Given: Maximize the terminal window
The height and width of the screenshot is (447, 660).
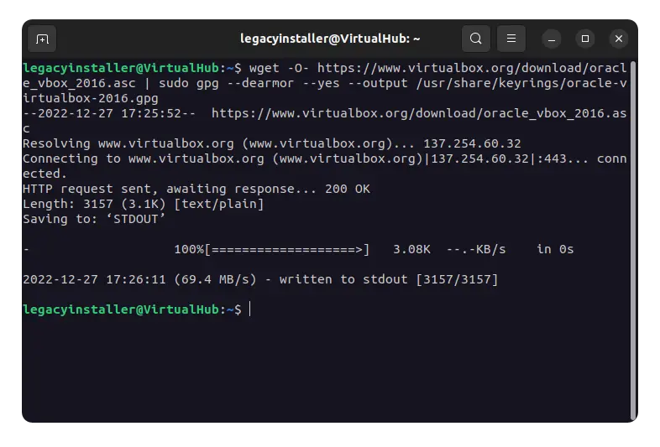Looking at the screenshot, I should tap(585, 39).
